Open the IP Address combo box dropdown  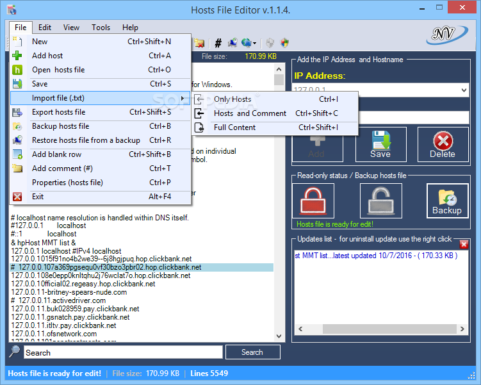click(x=464, y=90)
